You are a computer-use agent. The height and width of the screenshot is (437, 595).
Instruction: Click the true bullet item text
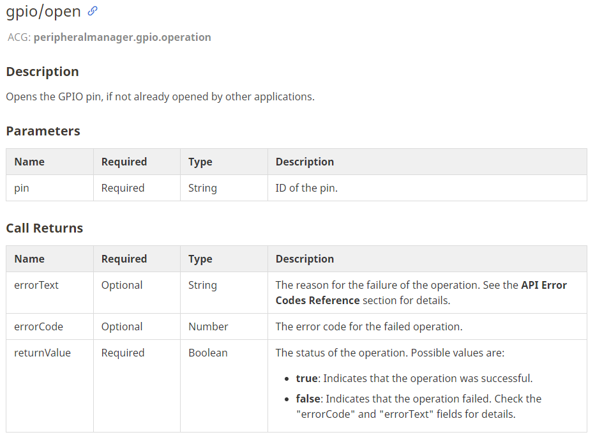[414, 378]
